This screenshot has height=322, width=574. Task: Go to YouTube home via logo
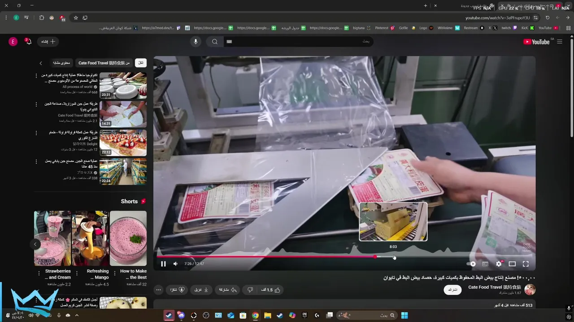pos(536,42)
